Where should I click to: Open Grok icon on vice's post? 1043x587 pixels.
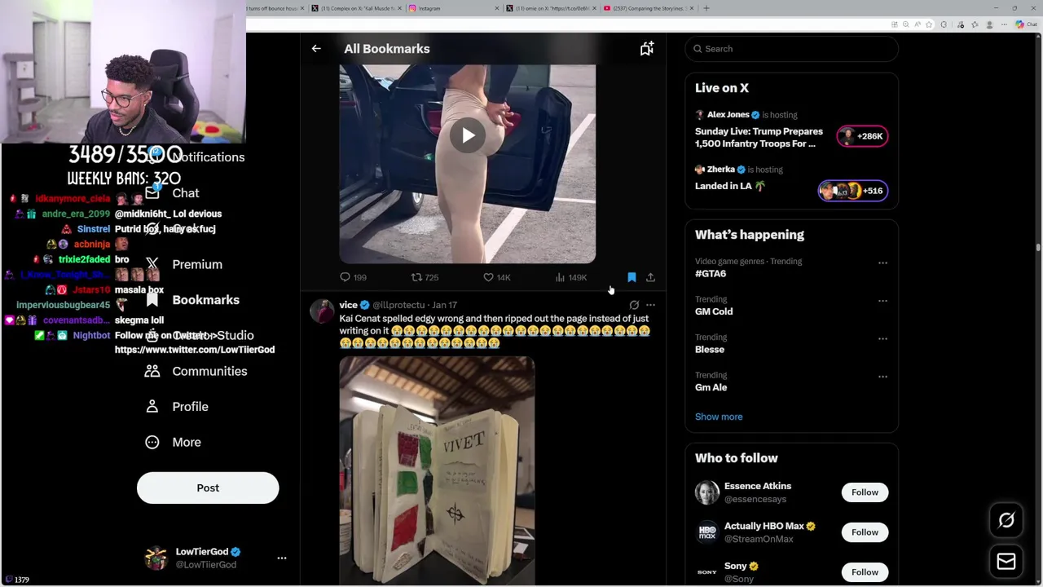(x=634, y=305)
